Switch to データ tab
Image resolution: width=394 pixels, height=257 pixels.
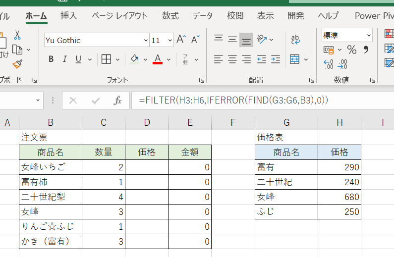[203, 15]
